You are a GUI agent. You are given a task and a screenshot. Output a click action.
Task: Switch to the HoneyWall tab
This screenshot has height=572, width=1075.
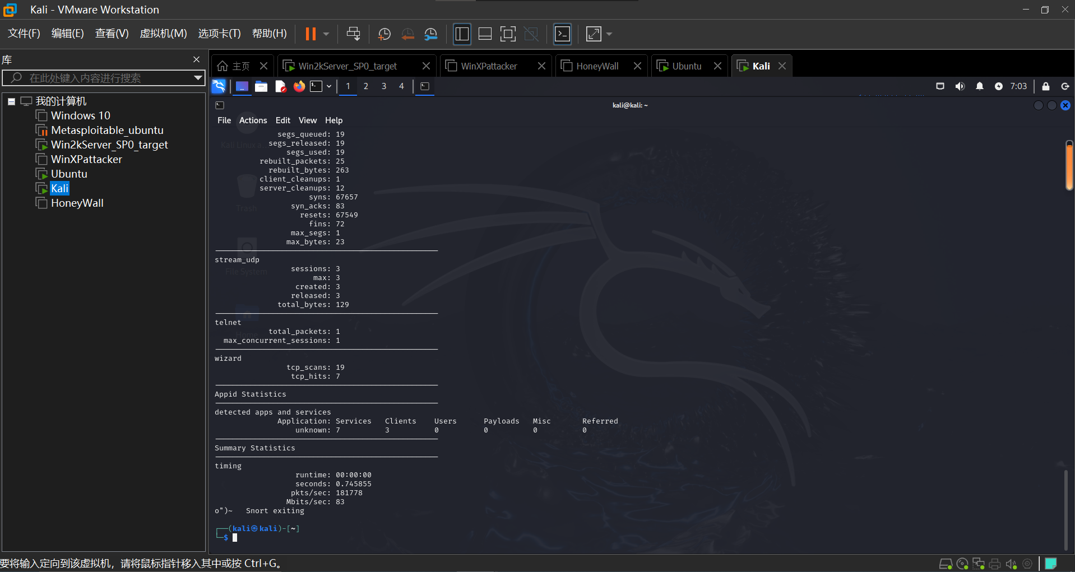click(597, 66)
